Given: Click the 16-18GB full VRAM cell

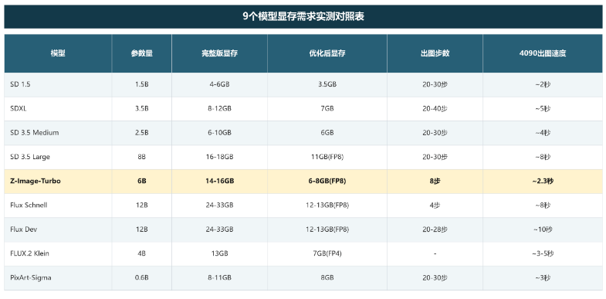Looking at the screenshot, I should (219, 157).
